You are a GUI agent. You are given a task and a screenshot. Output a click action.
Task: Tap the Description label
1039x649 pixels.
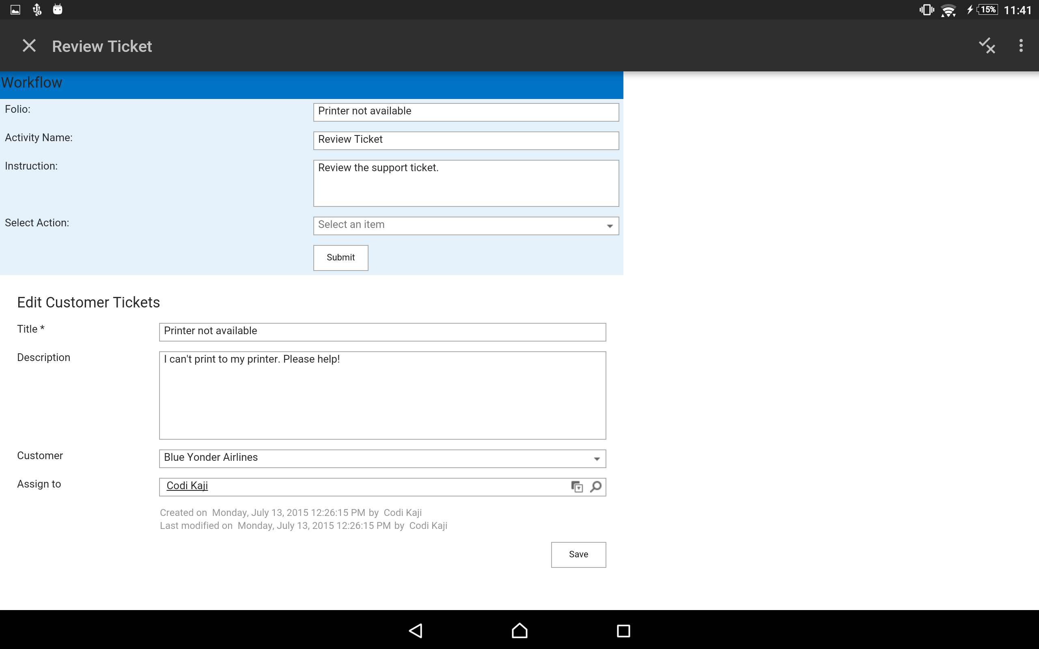(x=44, y=357)
